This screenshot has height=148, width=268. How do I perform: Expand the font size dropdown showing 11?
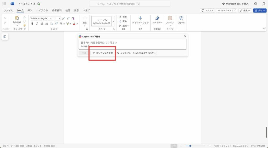click(57, 19)
